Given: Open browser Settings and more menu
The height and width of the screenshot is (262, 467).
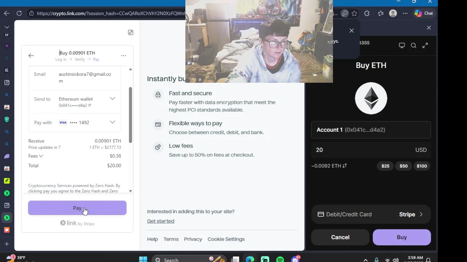Looking at the screenshot, I should click(x=405, y=13).
